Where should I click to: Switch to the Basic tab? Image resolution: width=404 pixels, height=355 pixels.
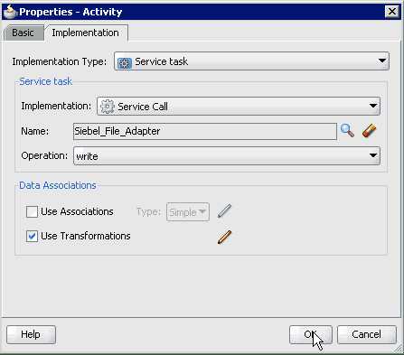pyautogui.click(x=23, y=33)
